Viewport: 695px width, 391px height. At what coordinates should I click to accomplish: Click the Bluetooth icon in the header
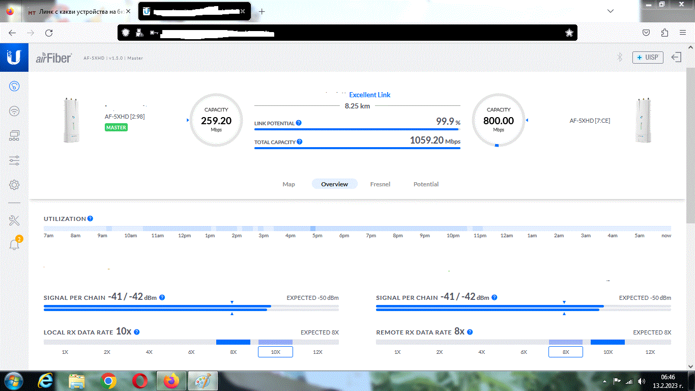[x=620, y=58]
